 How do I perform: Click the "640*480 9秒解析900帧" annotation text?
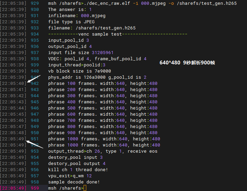point(187,63)
